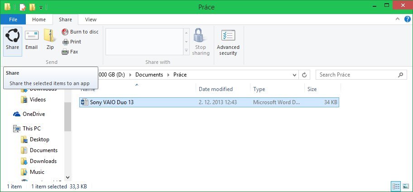
Task: Click the Fax command
Action: click(70, 52)
